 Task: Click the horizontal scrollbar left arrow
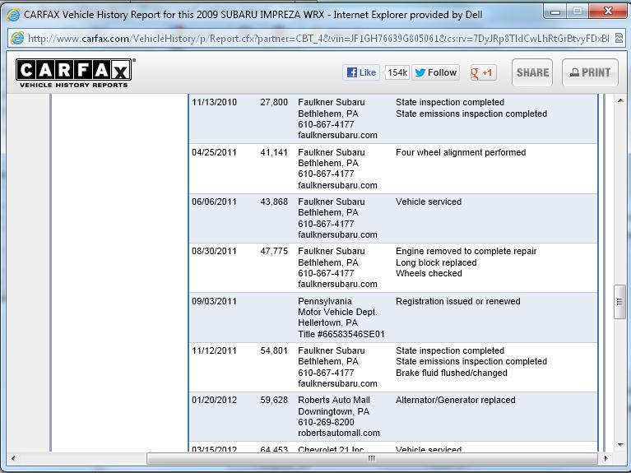(x=13, y=458)
